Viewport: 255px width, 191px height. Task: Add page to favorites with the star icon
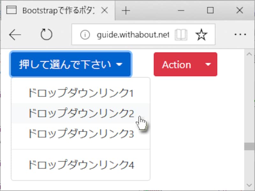pos(201,34)
